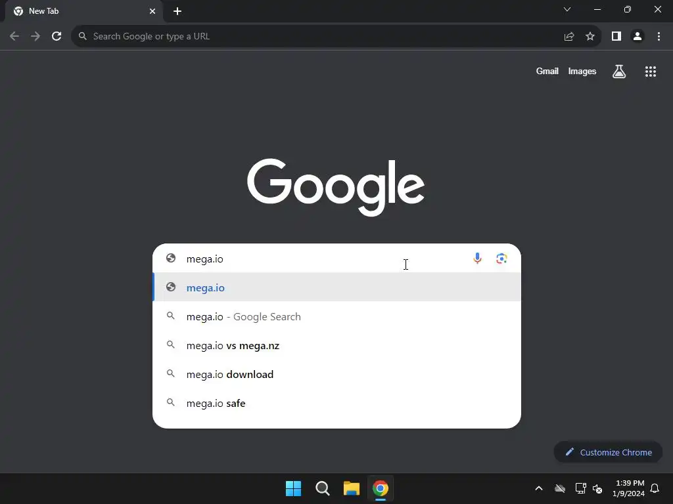Select the highlighted mega.io URL suggestion
Viewport: 673px width, 504px height.
point(337,287)
